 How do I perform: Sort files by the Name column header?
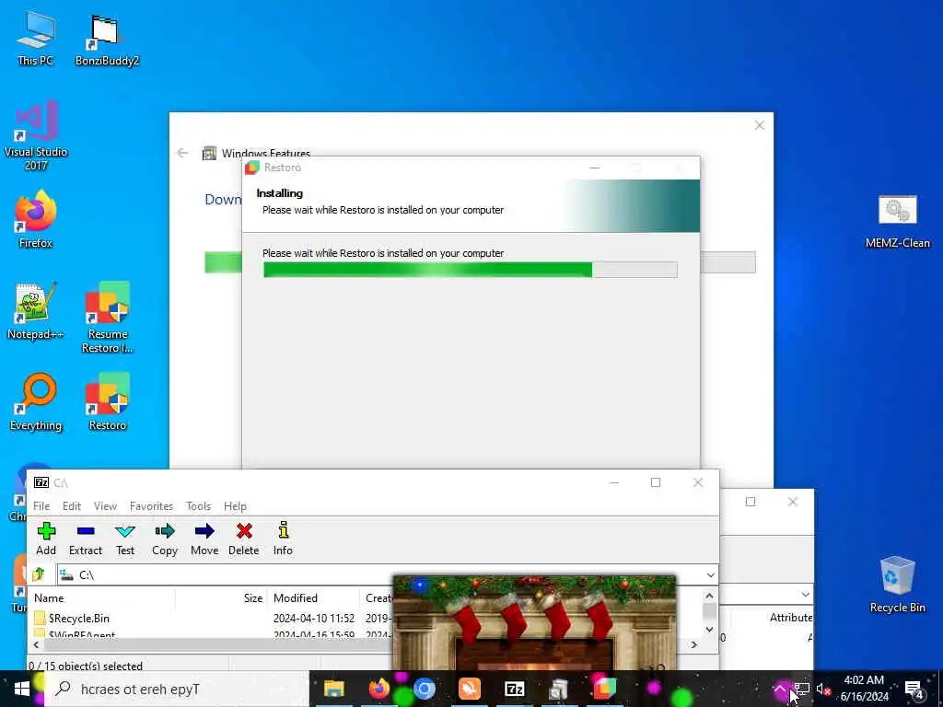coord(102,598)
